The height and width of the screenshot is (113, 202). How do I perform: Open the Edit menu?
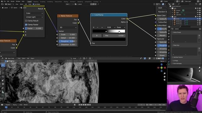8,1
